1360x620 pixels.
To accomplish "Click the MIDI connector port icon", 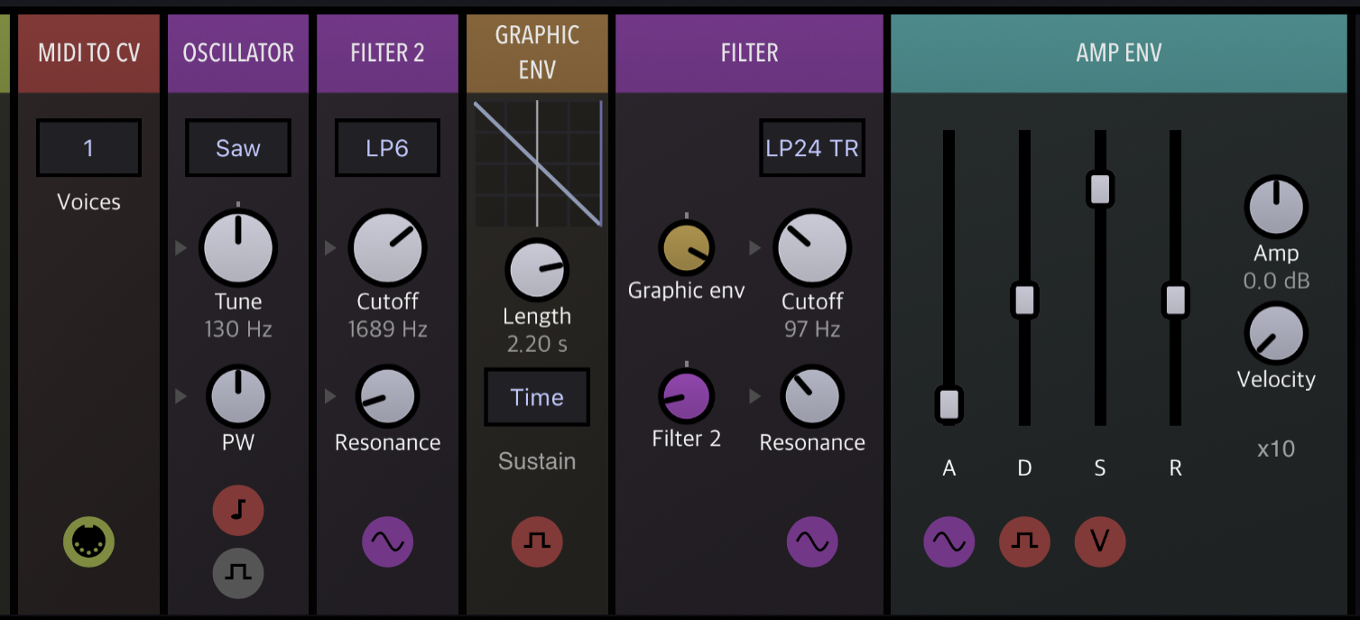I will [x=88, y=541].
